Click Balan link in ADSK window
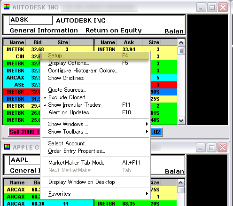 pos(174,31)
